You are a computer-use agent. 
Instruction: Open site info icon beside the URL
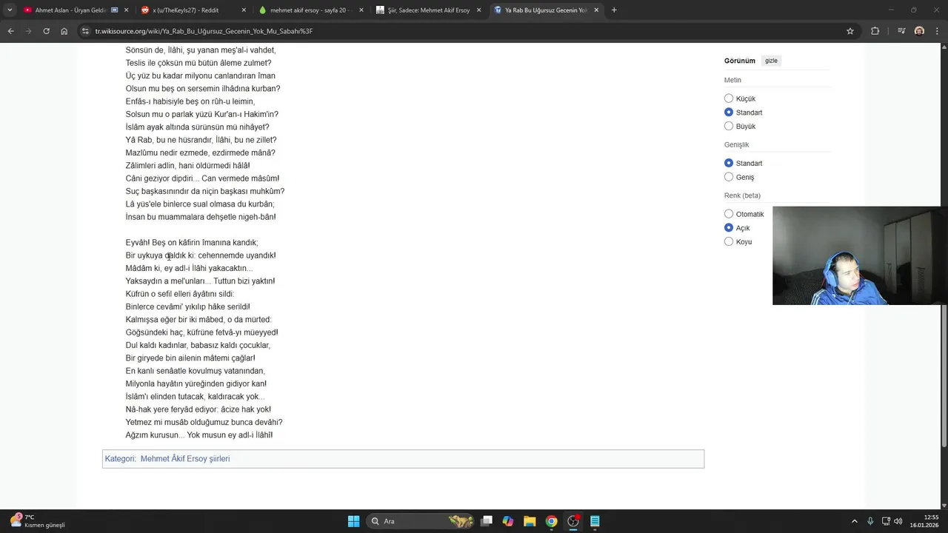point(86,31)
